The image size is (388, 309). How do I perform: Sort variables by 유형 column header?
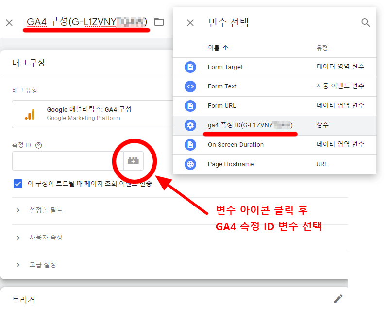coord(322,48)
